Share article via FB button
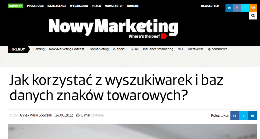Viewport: 260px width, 139px height. [235, 116]
